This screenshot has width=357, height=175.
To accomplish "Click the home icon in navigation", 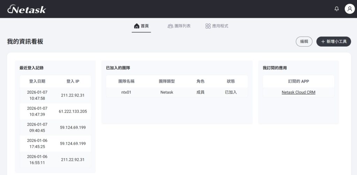I will click(137, 26).
